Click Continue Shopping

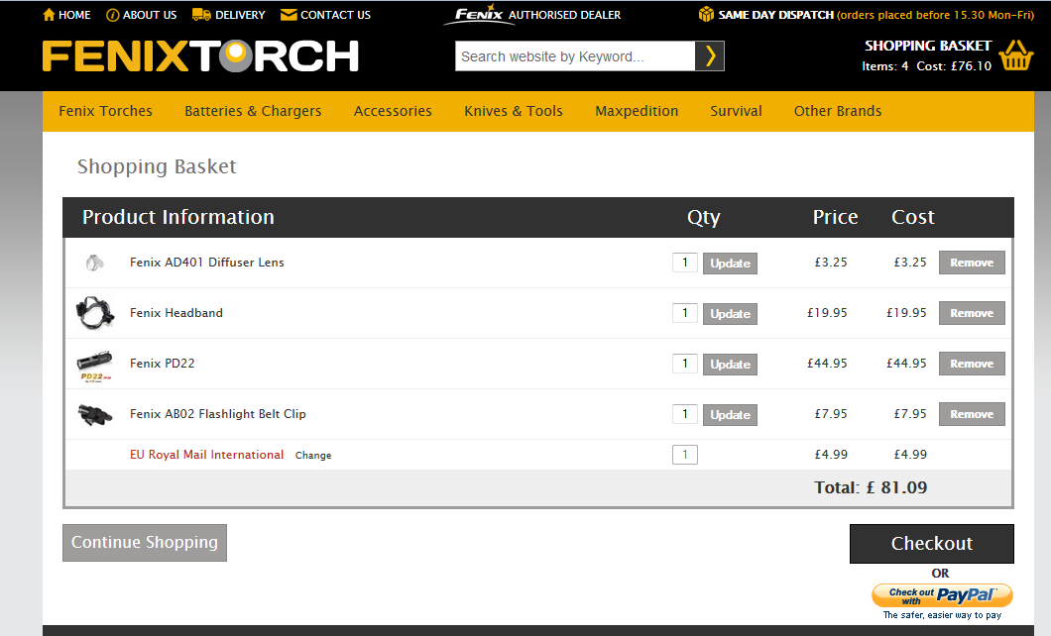[144, 543]
